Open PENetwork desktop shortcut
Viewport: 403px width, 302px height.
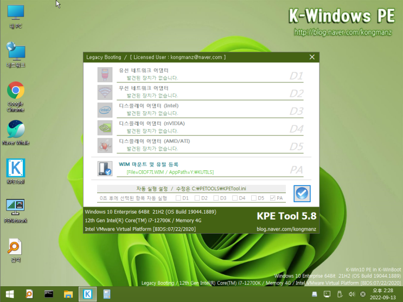15,211
